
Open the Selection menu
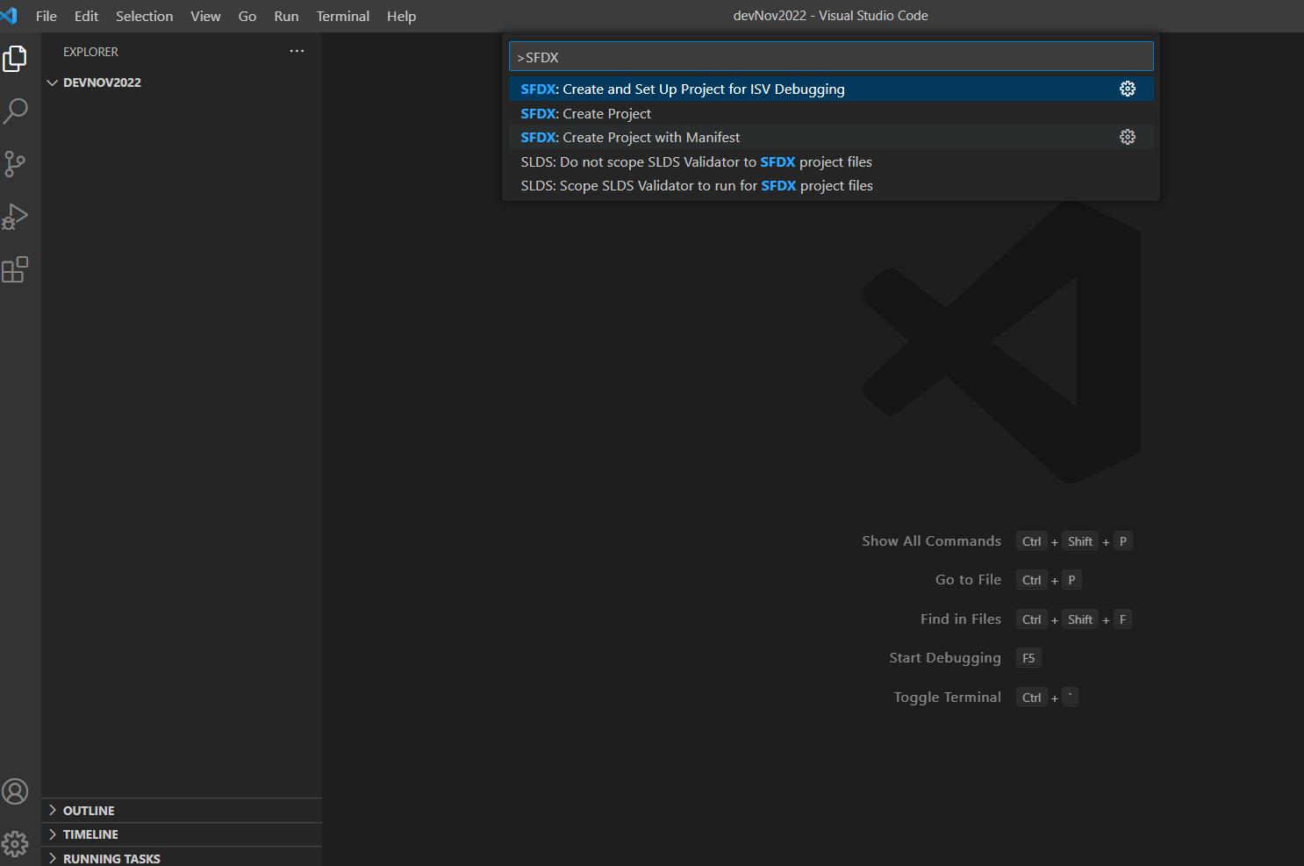(145, 16)
